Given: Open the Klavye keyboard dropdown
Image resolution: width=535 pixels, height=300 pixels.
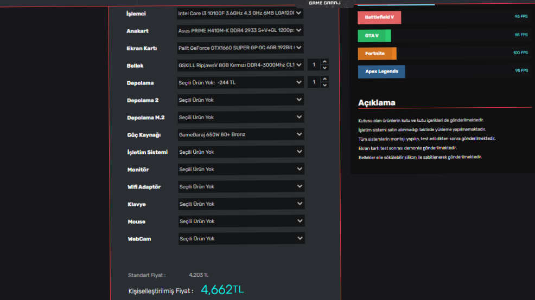Looking at the screenshot, I should (241, 204).
